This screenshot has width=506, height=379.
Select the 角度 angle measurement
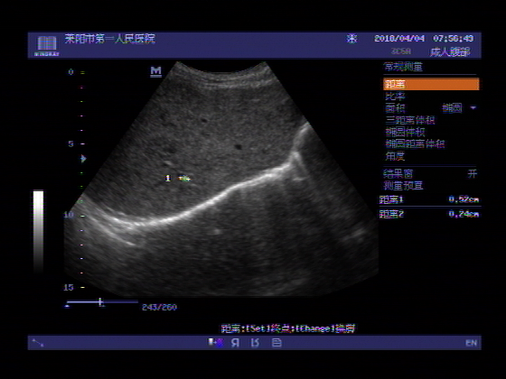395,156
